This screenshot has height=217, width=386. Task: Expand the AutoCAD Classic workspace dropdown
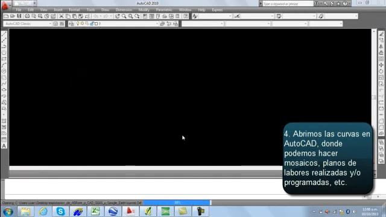[50, 24]
